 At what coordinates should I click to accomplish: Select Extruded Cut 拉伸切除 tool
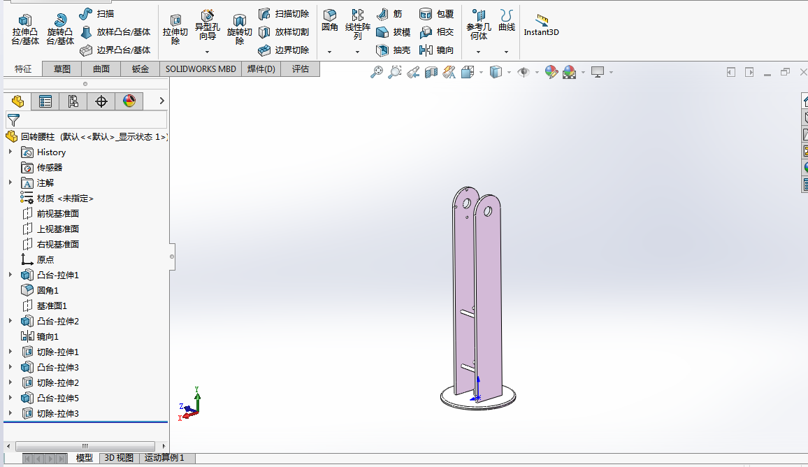pos(175,29)
